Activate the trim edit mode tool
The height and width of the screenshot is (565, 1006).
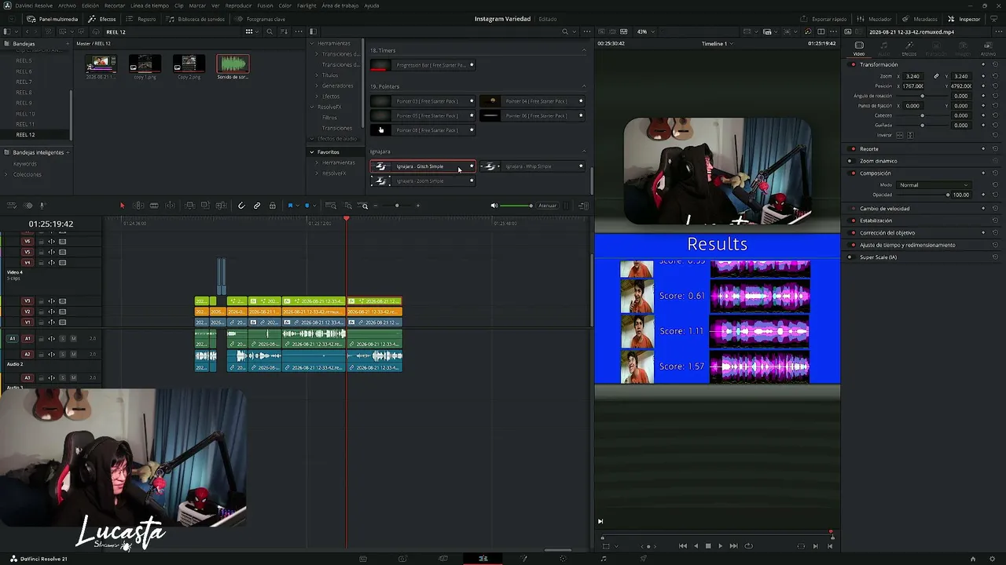pyautogui.click(x=138, y=206)
